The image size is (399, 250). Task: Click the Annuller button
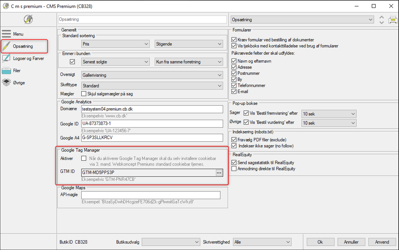351,242
